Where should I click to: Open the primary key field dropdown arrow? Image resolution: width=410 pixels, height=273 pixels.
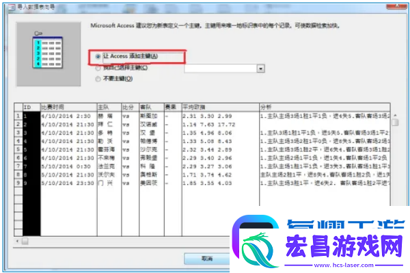coord(261,68)
